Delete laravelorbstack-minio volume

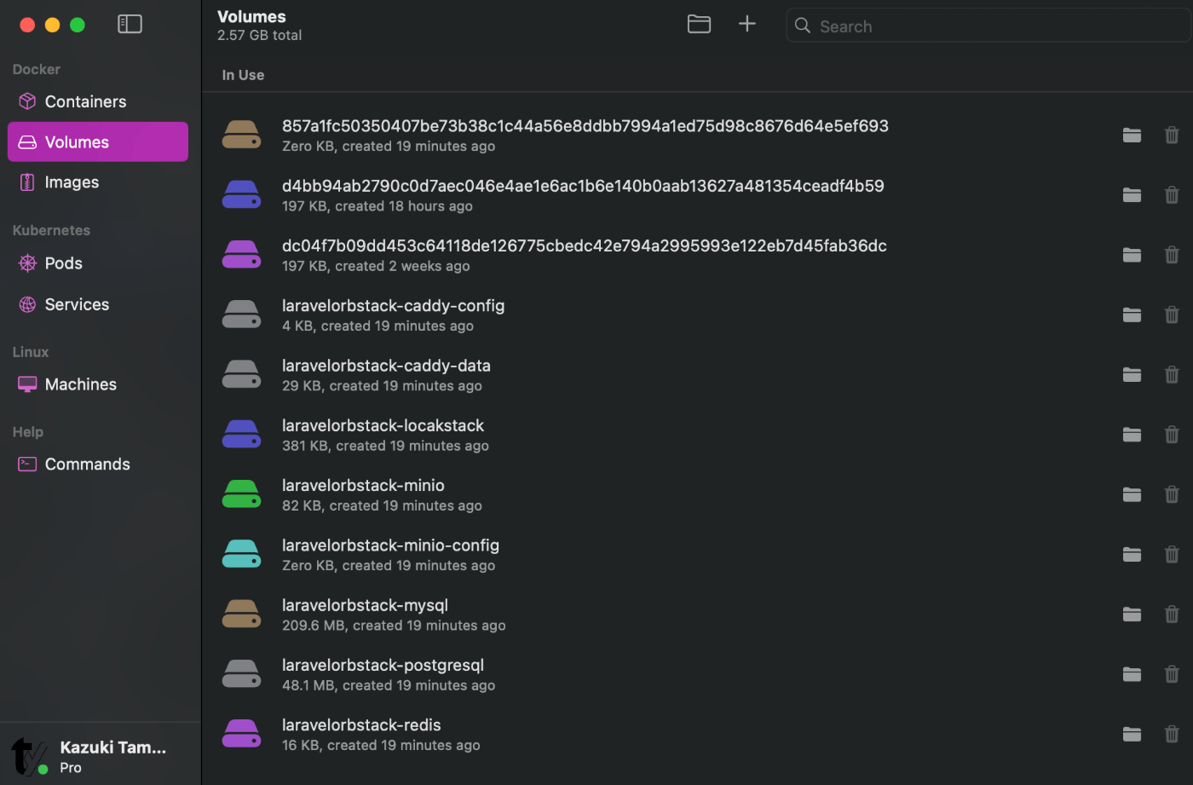[x=1172, y=494]
